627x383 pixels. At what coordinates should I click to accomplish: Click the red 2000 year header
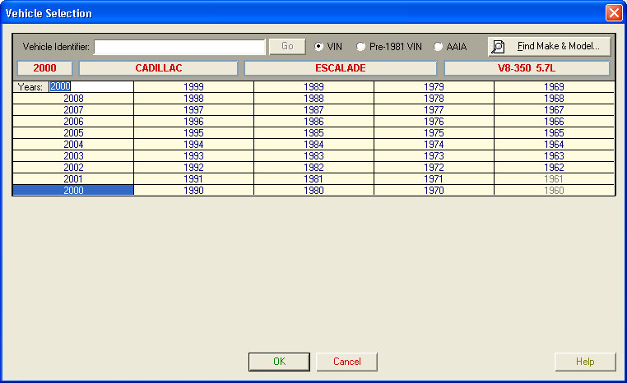(44, 68)
